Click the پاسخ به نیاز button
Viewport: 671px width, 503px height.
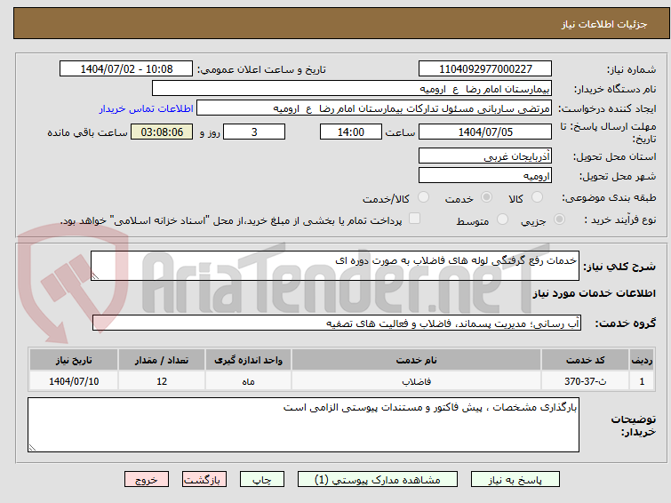[515, 480]
